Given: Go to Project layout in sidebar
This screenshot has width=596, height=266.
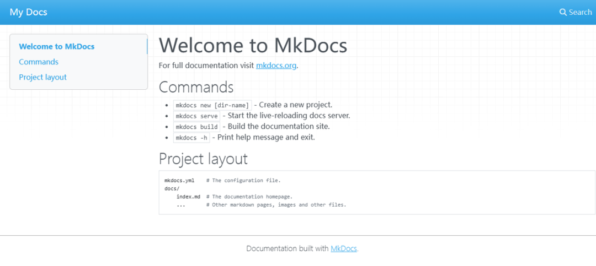Looking at the screenshot, I should coord(42,77).
